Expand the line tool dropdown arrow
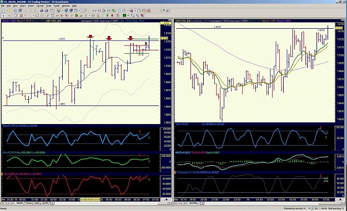 click(x=33, y=16)
